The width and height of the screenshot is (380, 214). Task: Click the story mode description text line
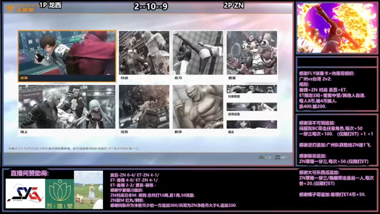click(74, 148)
